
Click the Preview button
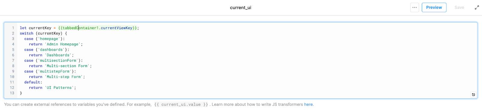tap(434, 7)
